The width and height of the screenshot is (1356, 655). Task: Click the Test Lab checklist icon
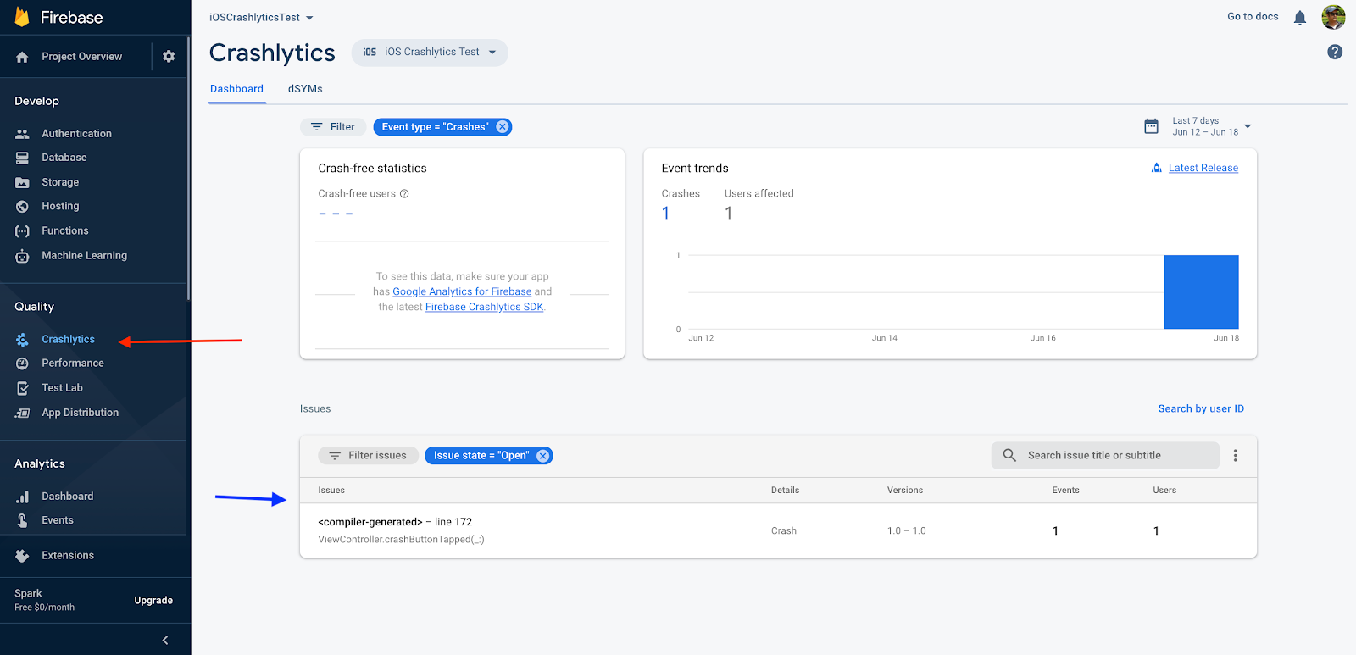pyautogui.click(x=22, y=388)
